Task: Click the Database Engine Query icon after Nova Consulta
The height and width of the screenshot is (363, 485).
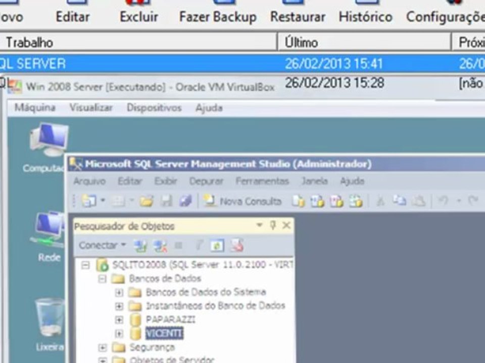Action: coord(299,201)
